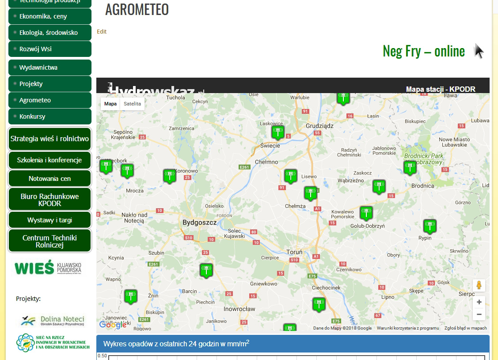Click the Toruń city label on the map
Viewport: 498px width, 360px height.
[294, 252]
